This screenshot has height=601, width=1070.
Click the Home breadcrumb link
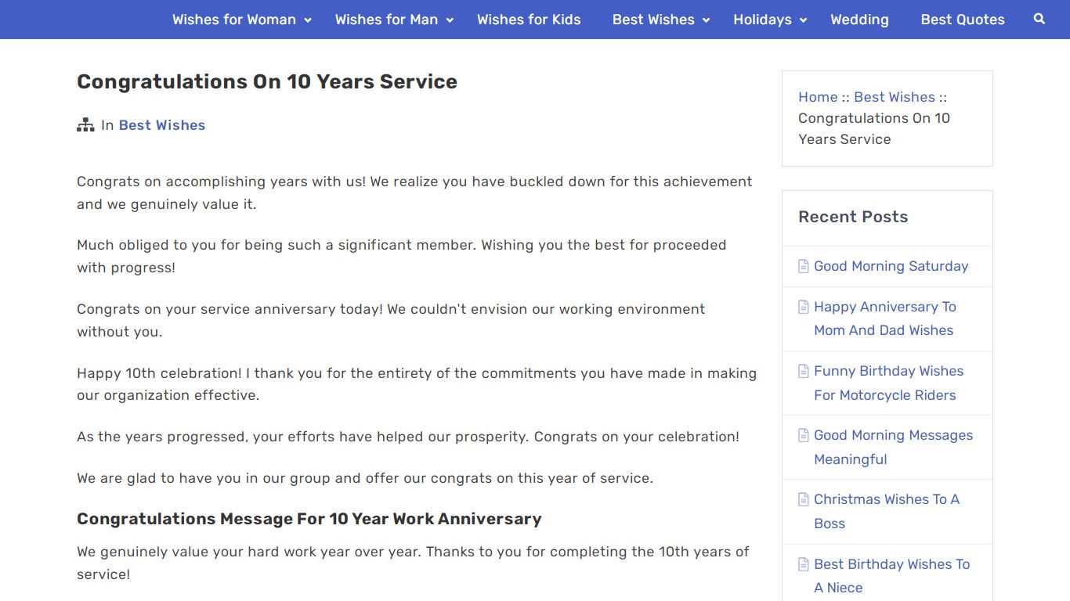coord(818,97)
